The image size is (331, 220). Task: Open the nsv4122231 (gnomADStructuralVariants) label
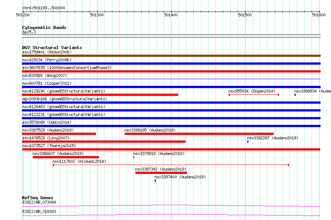tap(64, 114)
